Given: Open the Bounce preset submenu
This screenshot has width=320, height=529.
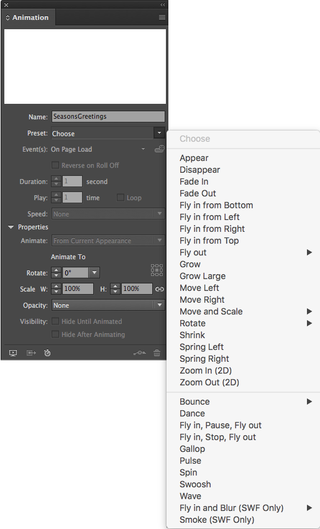Looking at the screenshot, I should (244, 402).
